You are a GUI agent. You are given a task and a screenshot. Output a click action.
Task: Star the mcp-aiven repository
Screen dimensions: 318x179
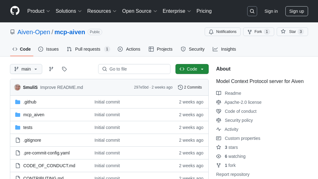(x=292, y=32)
